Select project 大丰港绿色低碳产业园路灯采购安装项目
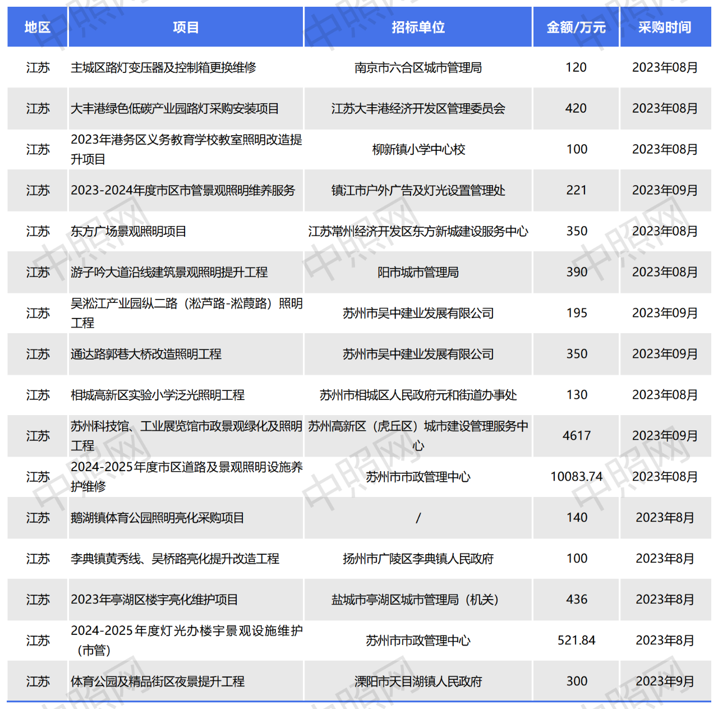Screen dimensions: 718x709 tap(175, 108)
